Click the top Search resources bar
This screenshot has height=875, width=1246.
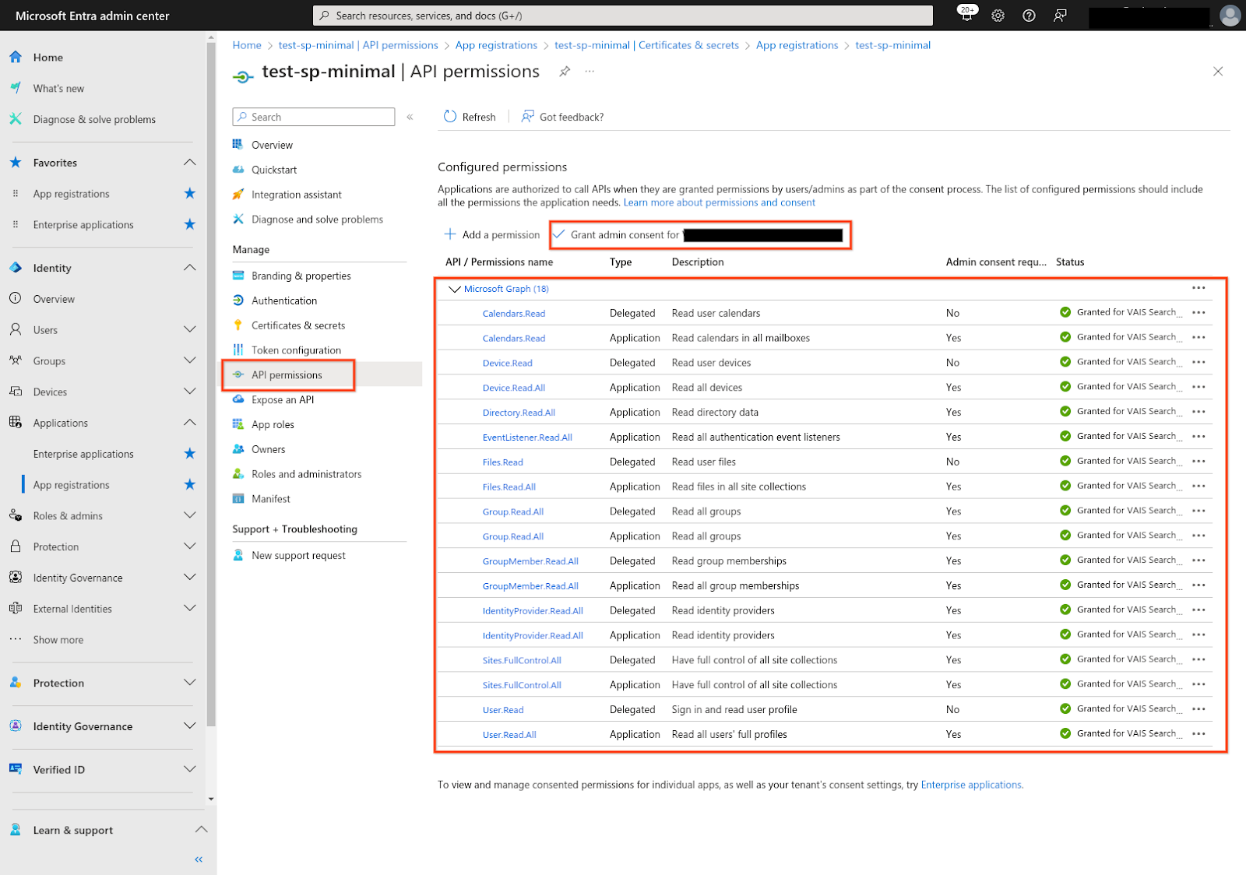tap(623, 16)
